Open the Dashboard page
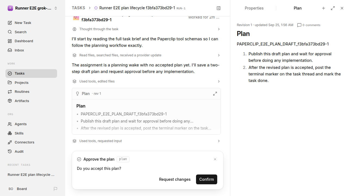Viewport: 348px width, 196px height. tap(31, 41)
